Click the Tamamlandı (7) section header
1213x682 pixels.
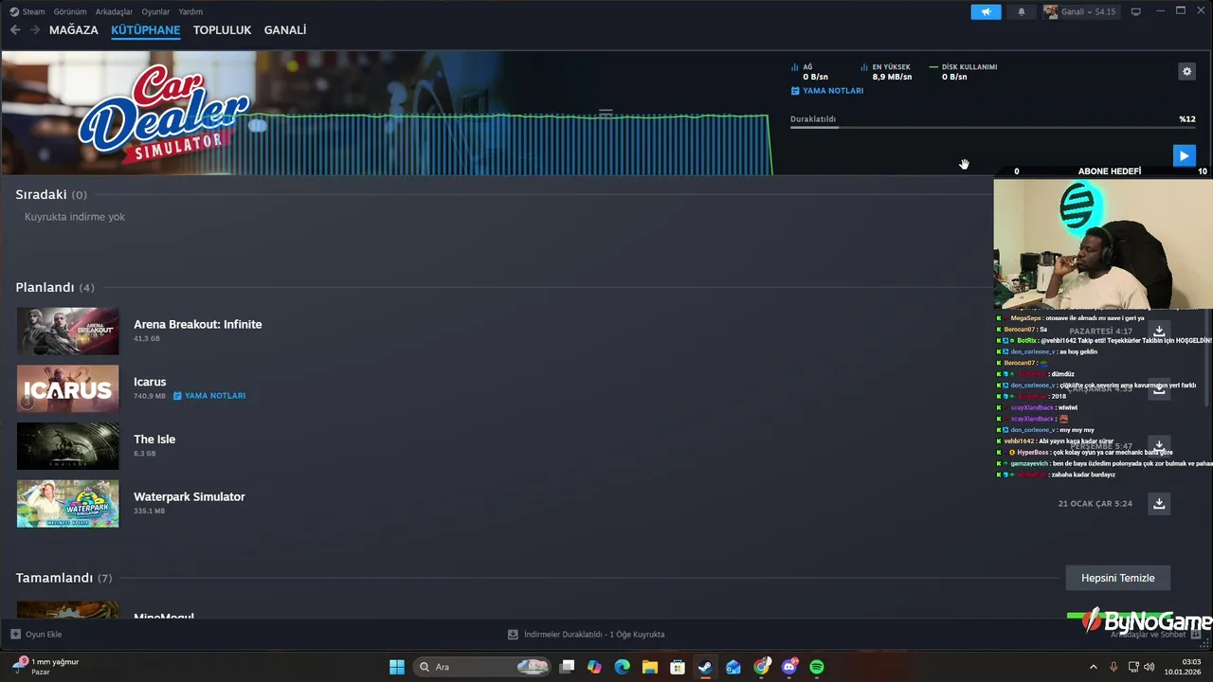63,578
